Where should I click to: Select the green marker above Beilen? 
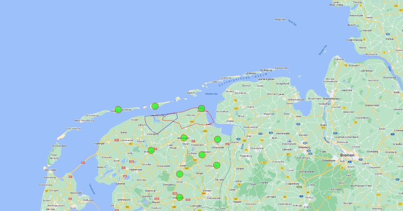180,174
